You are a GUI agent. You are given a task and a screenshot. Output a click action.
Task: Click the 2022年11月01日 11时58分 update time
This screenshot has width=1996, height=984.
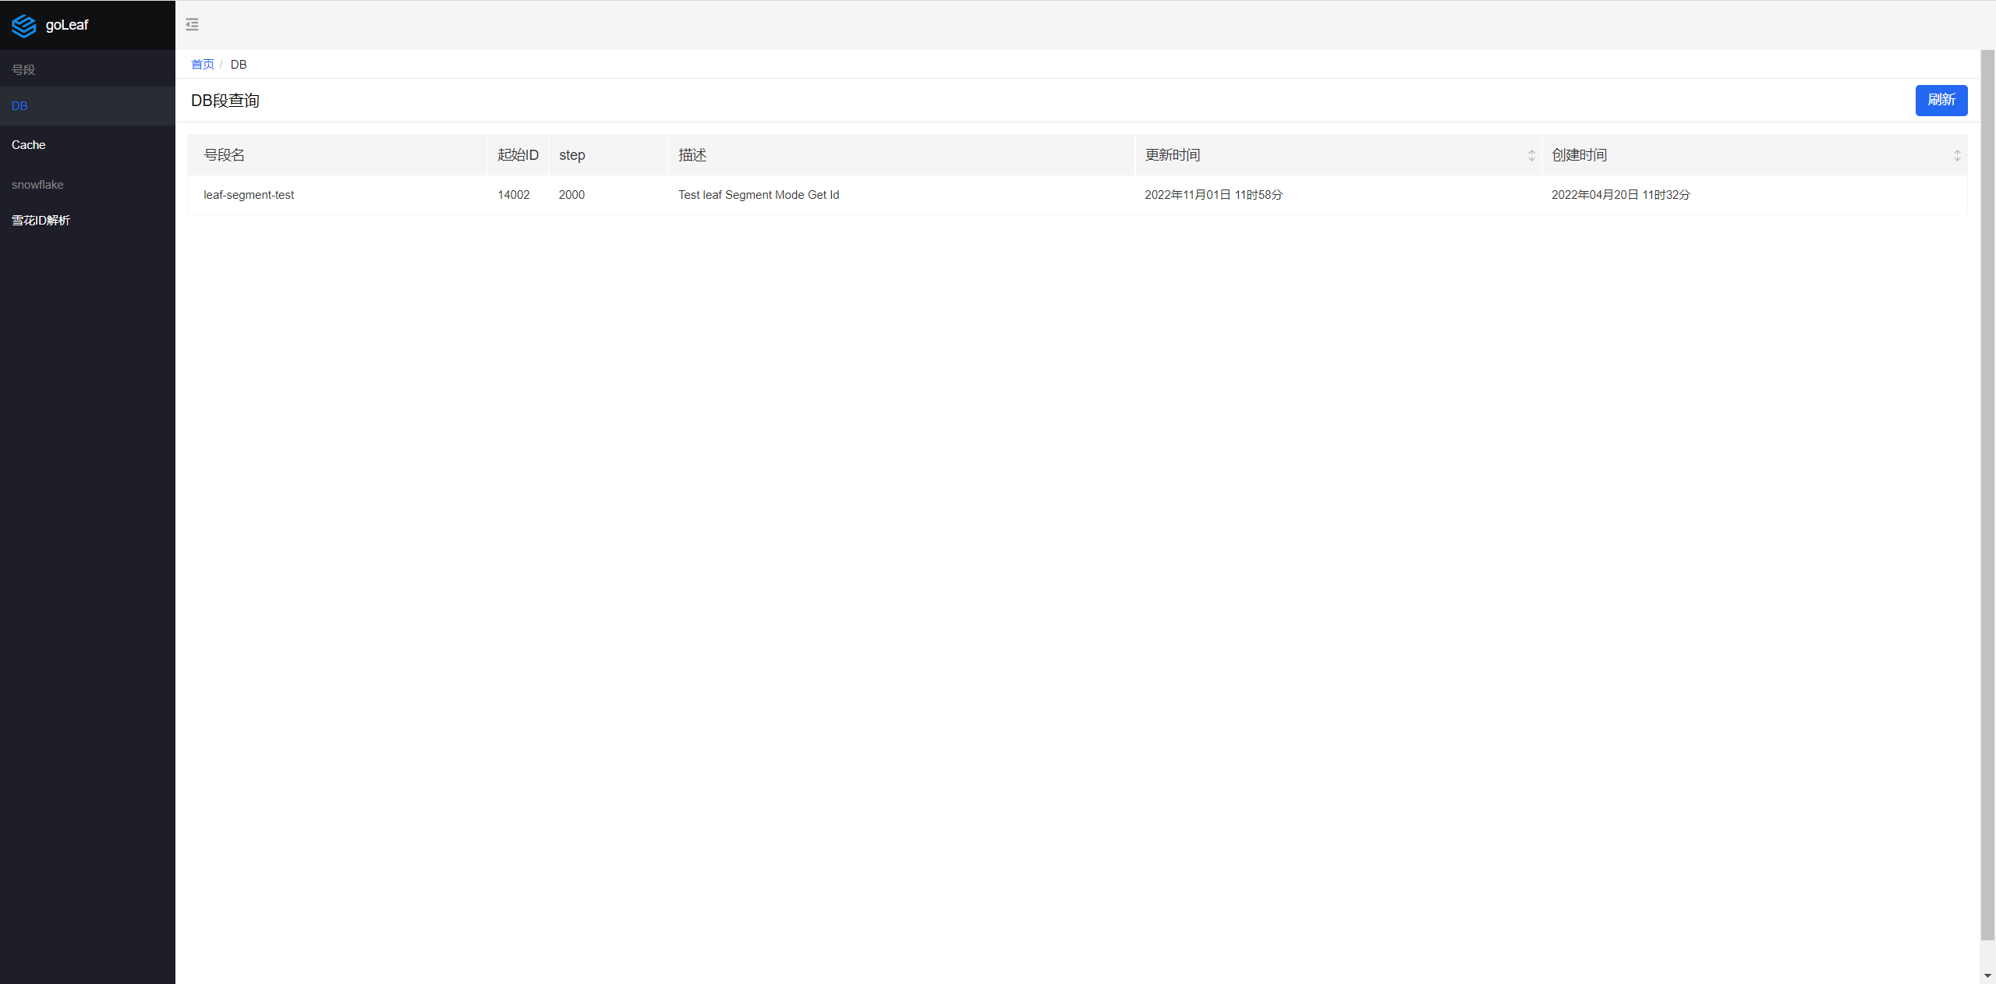1214,195
